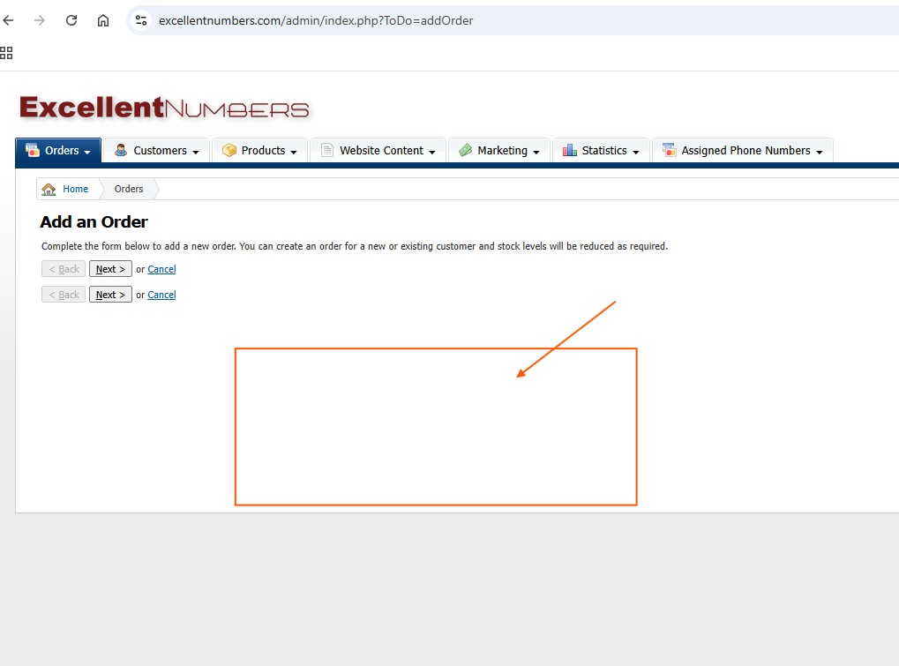This screenshot has height=666, width=899.
Task: Select the Orders breadcrumb item
Action: (x=129, y=189)
